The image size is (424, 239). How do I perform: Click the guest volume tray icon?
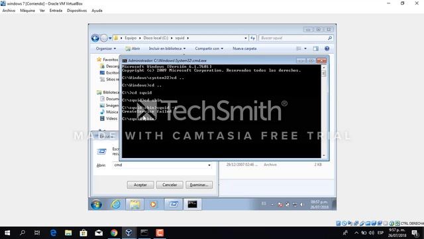coord(302,204)
